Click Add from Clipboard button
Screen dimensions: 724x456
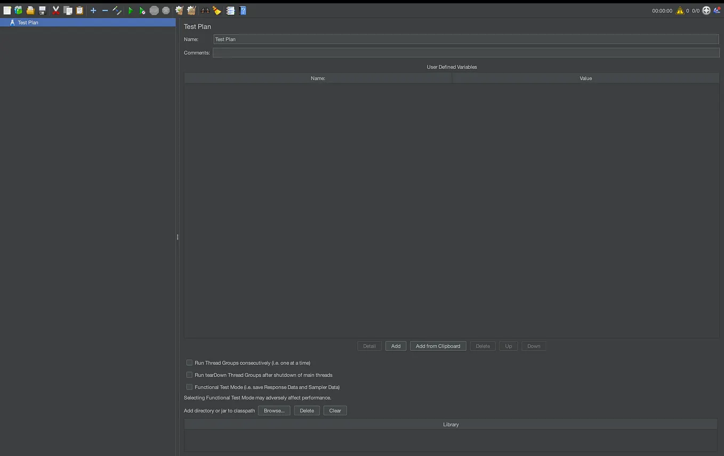438,346
